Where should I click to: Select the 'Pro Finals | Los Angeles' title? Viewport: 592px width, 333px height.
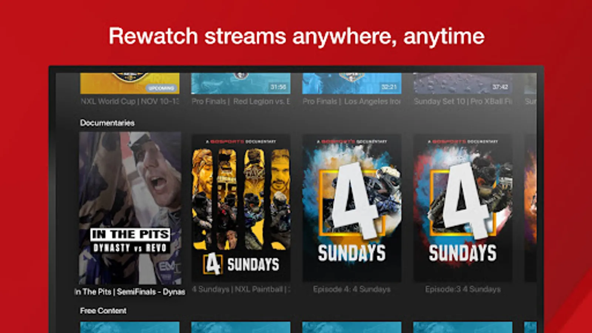[352, 101]
